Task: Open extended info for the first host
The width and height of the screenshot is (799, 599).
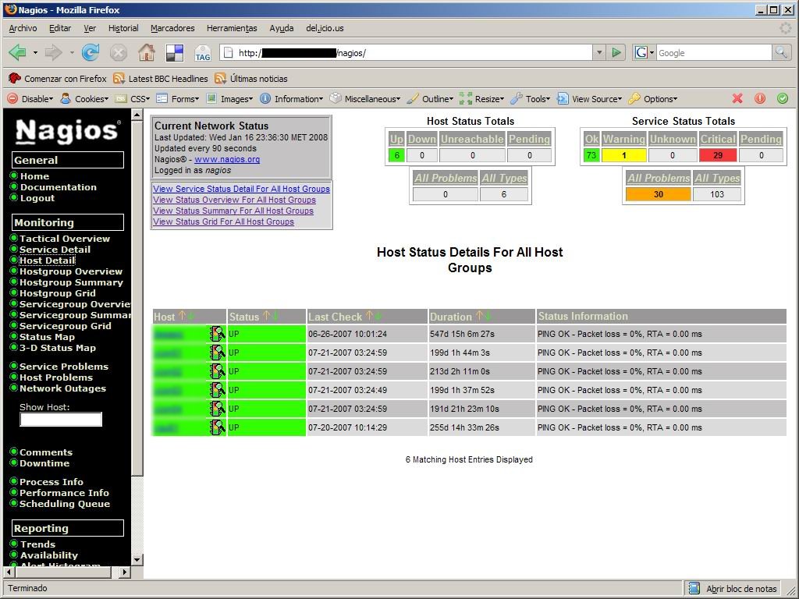Action: tap(216, 333)
